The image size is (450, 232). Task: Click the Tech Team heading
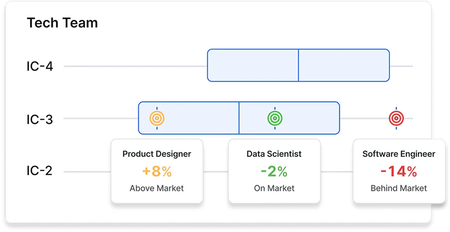(x=62, y=22)
